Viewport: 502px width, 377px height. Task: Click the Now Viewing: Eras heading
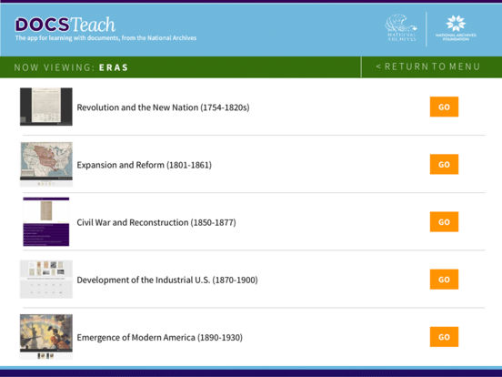point(71,67)
